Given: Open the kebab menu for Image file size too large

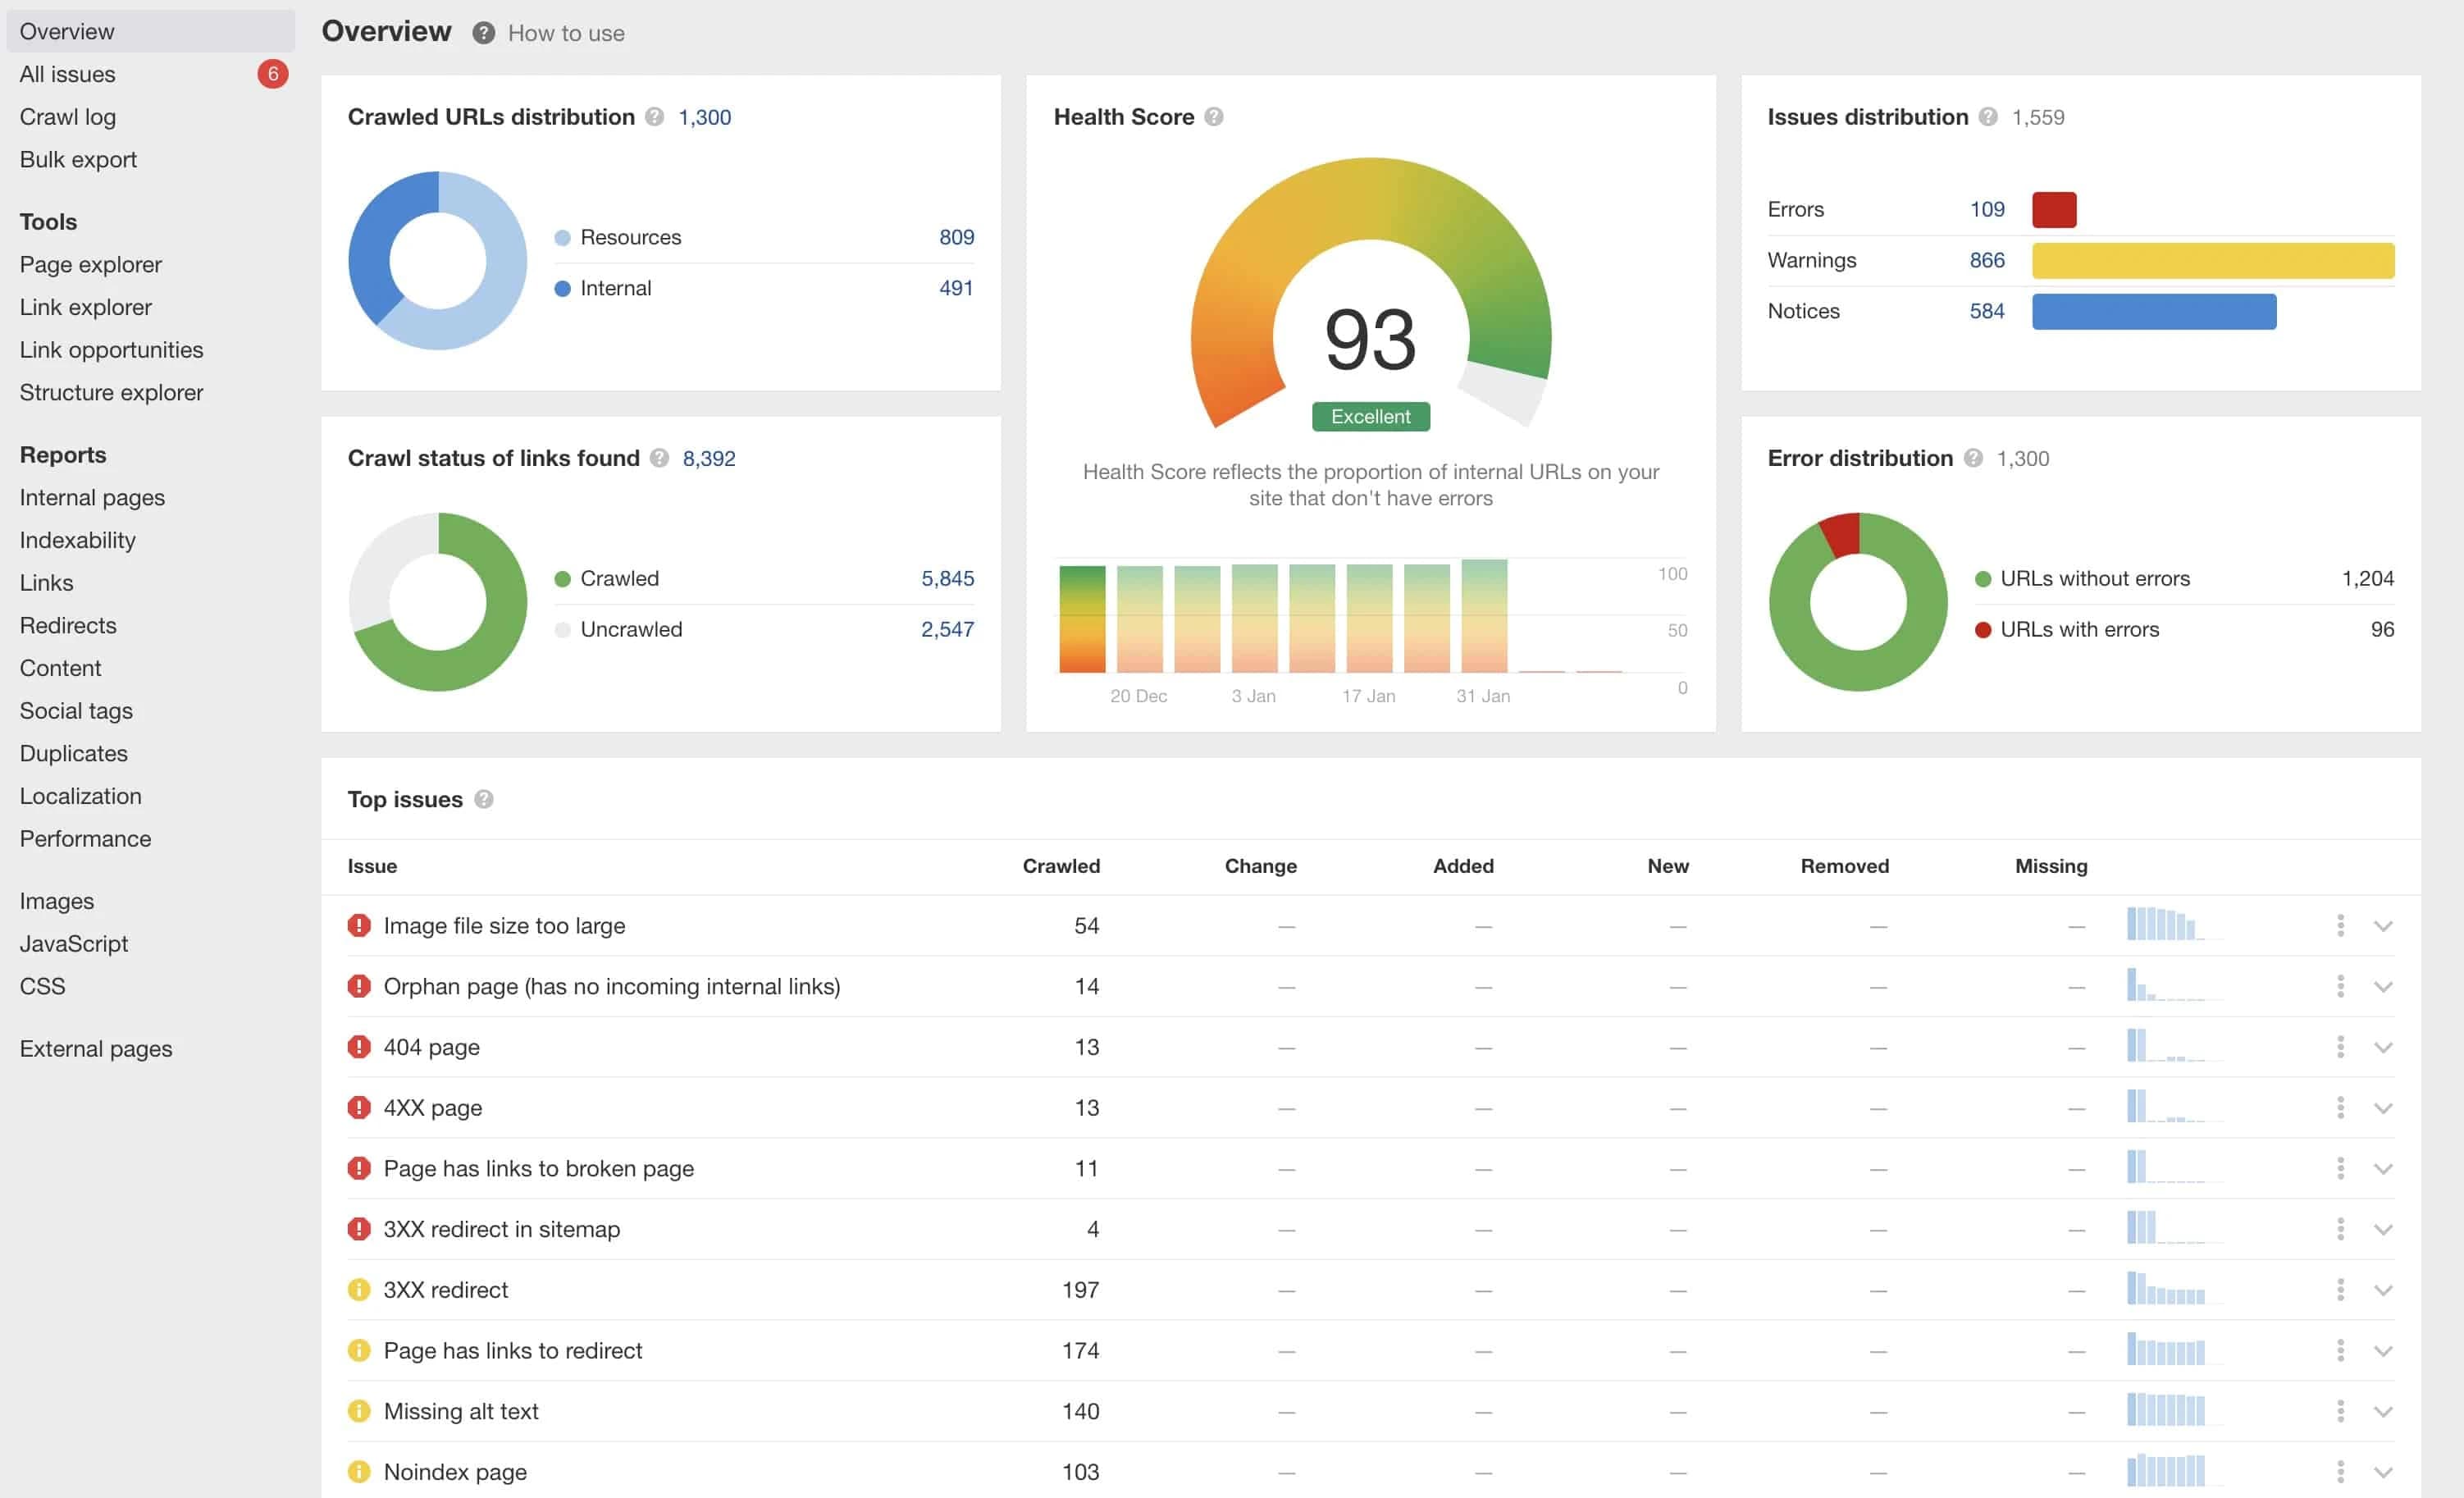Looking at the screenshot, I should [2339, 925].
